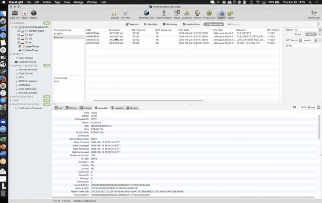Toggle the JK partition checkbox
This screenshot has width=322, height=203.
pyautogui.click(x=19, y=42)
